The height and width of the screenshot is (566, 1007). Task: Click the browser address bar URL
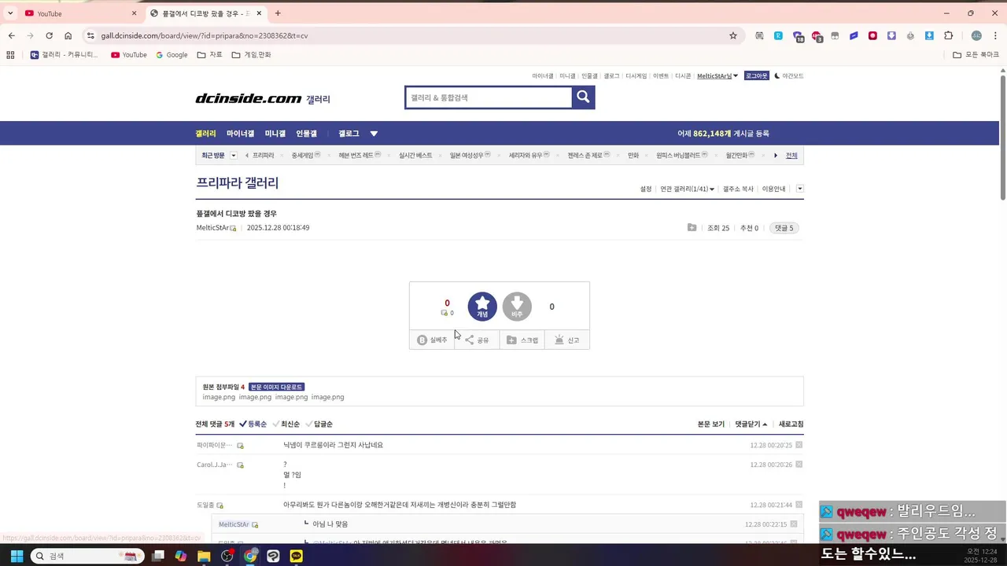tap(205, 35)
